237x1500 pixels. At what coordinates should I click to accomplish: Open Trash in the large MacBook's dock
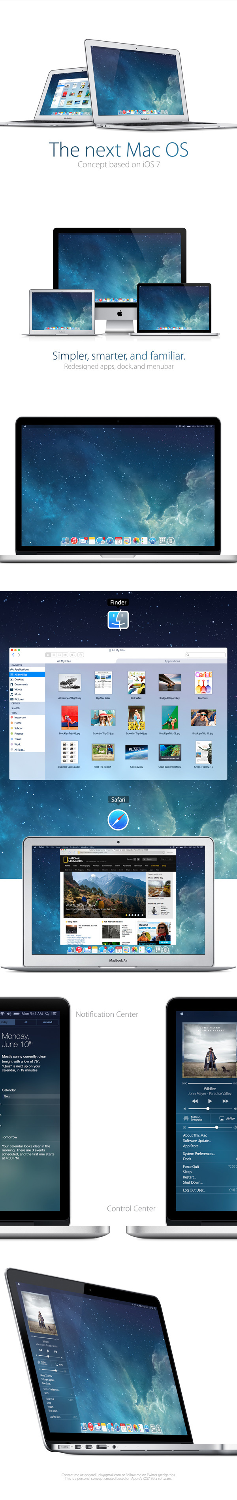coord(171,541)
